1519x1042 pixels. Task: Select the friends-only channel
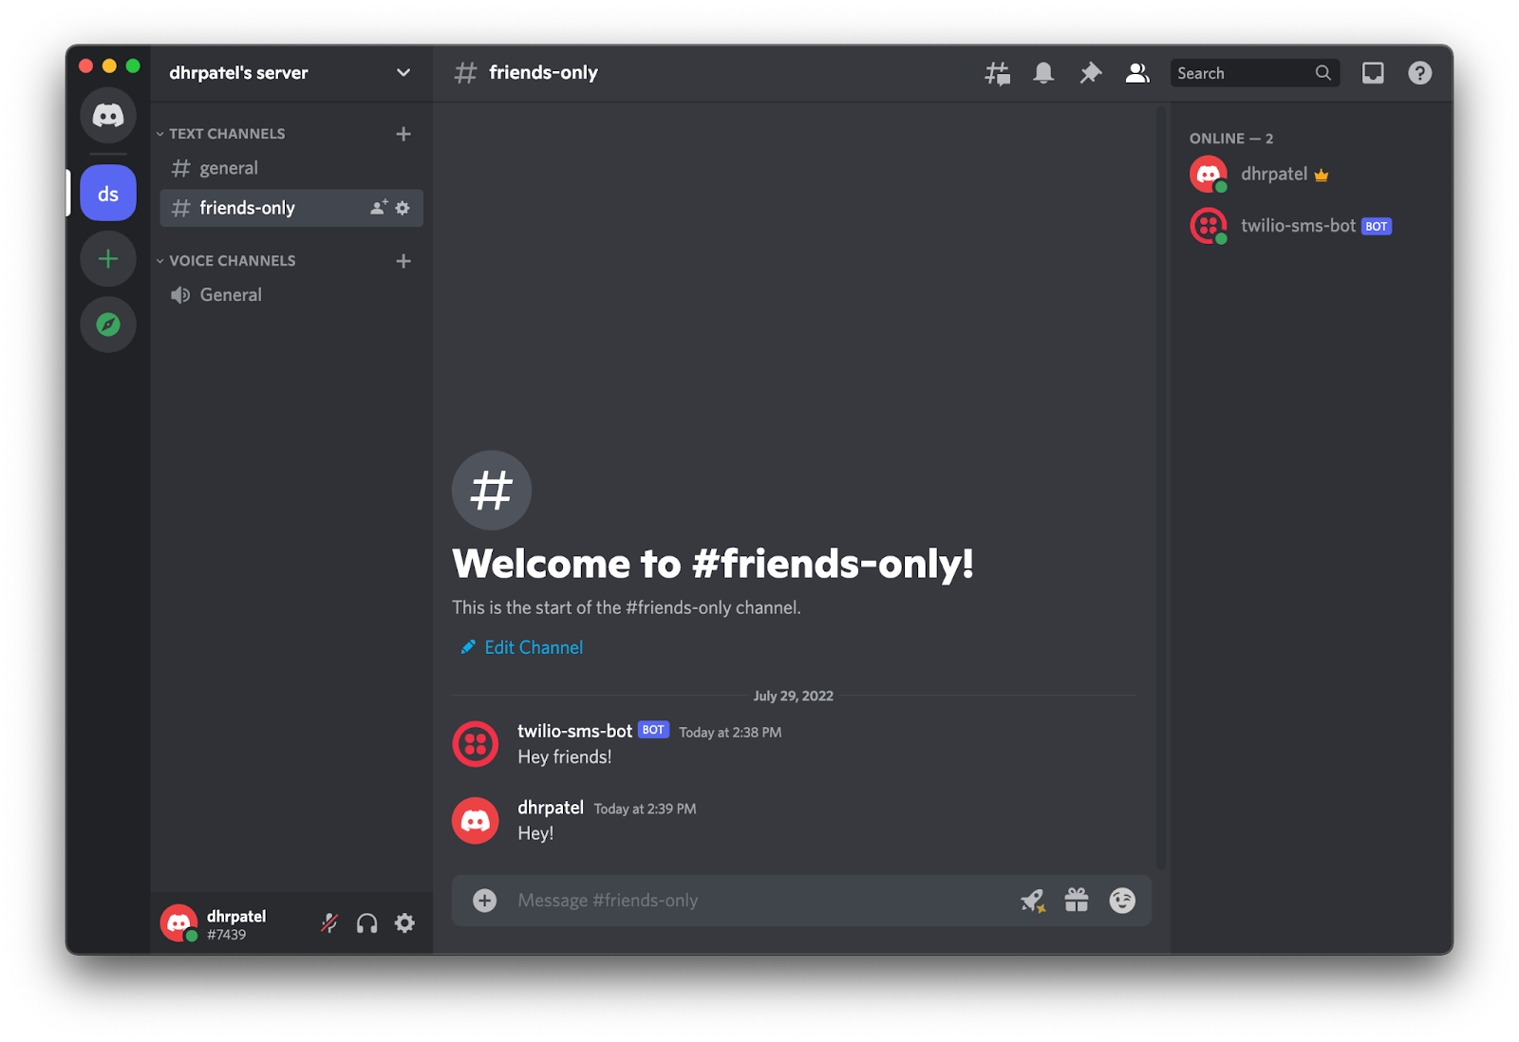click(291, 208)
